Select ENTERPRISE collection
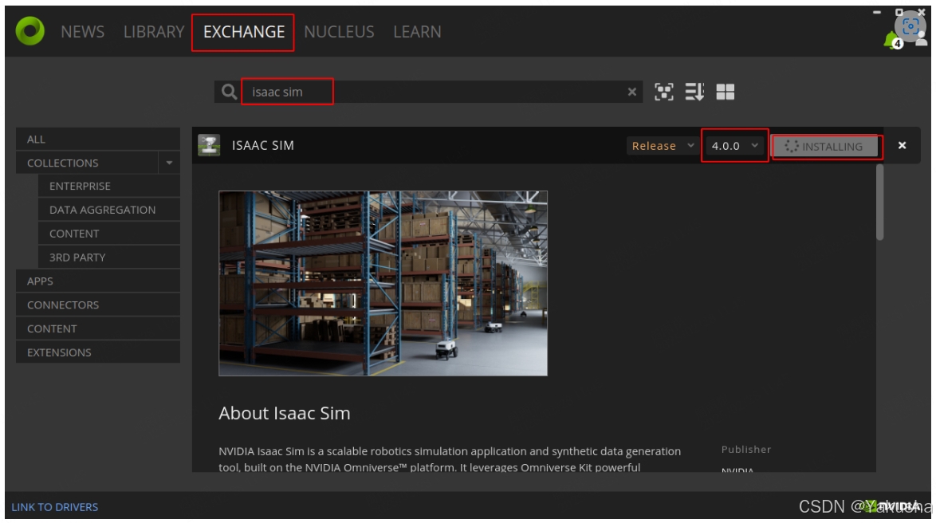Image resolution: width=936 pixels, height=523 pixels. point(109,186)
